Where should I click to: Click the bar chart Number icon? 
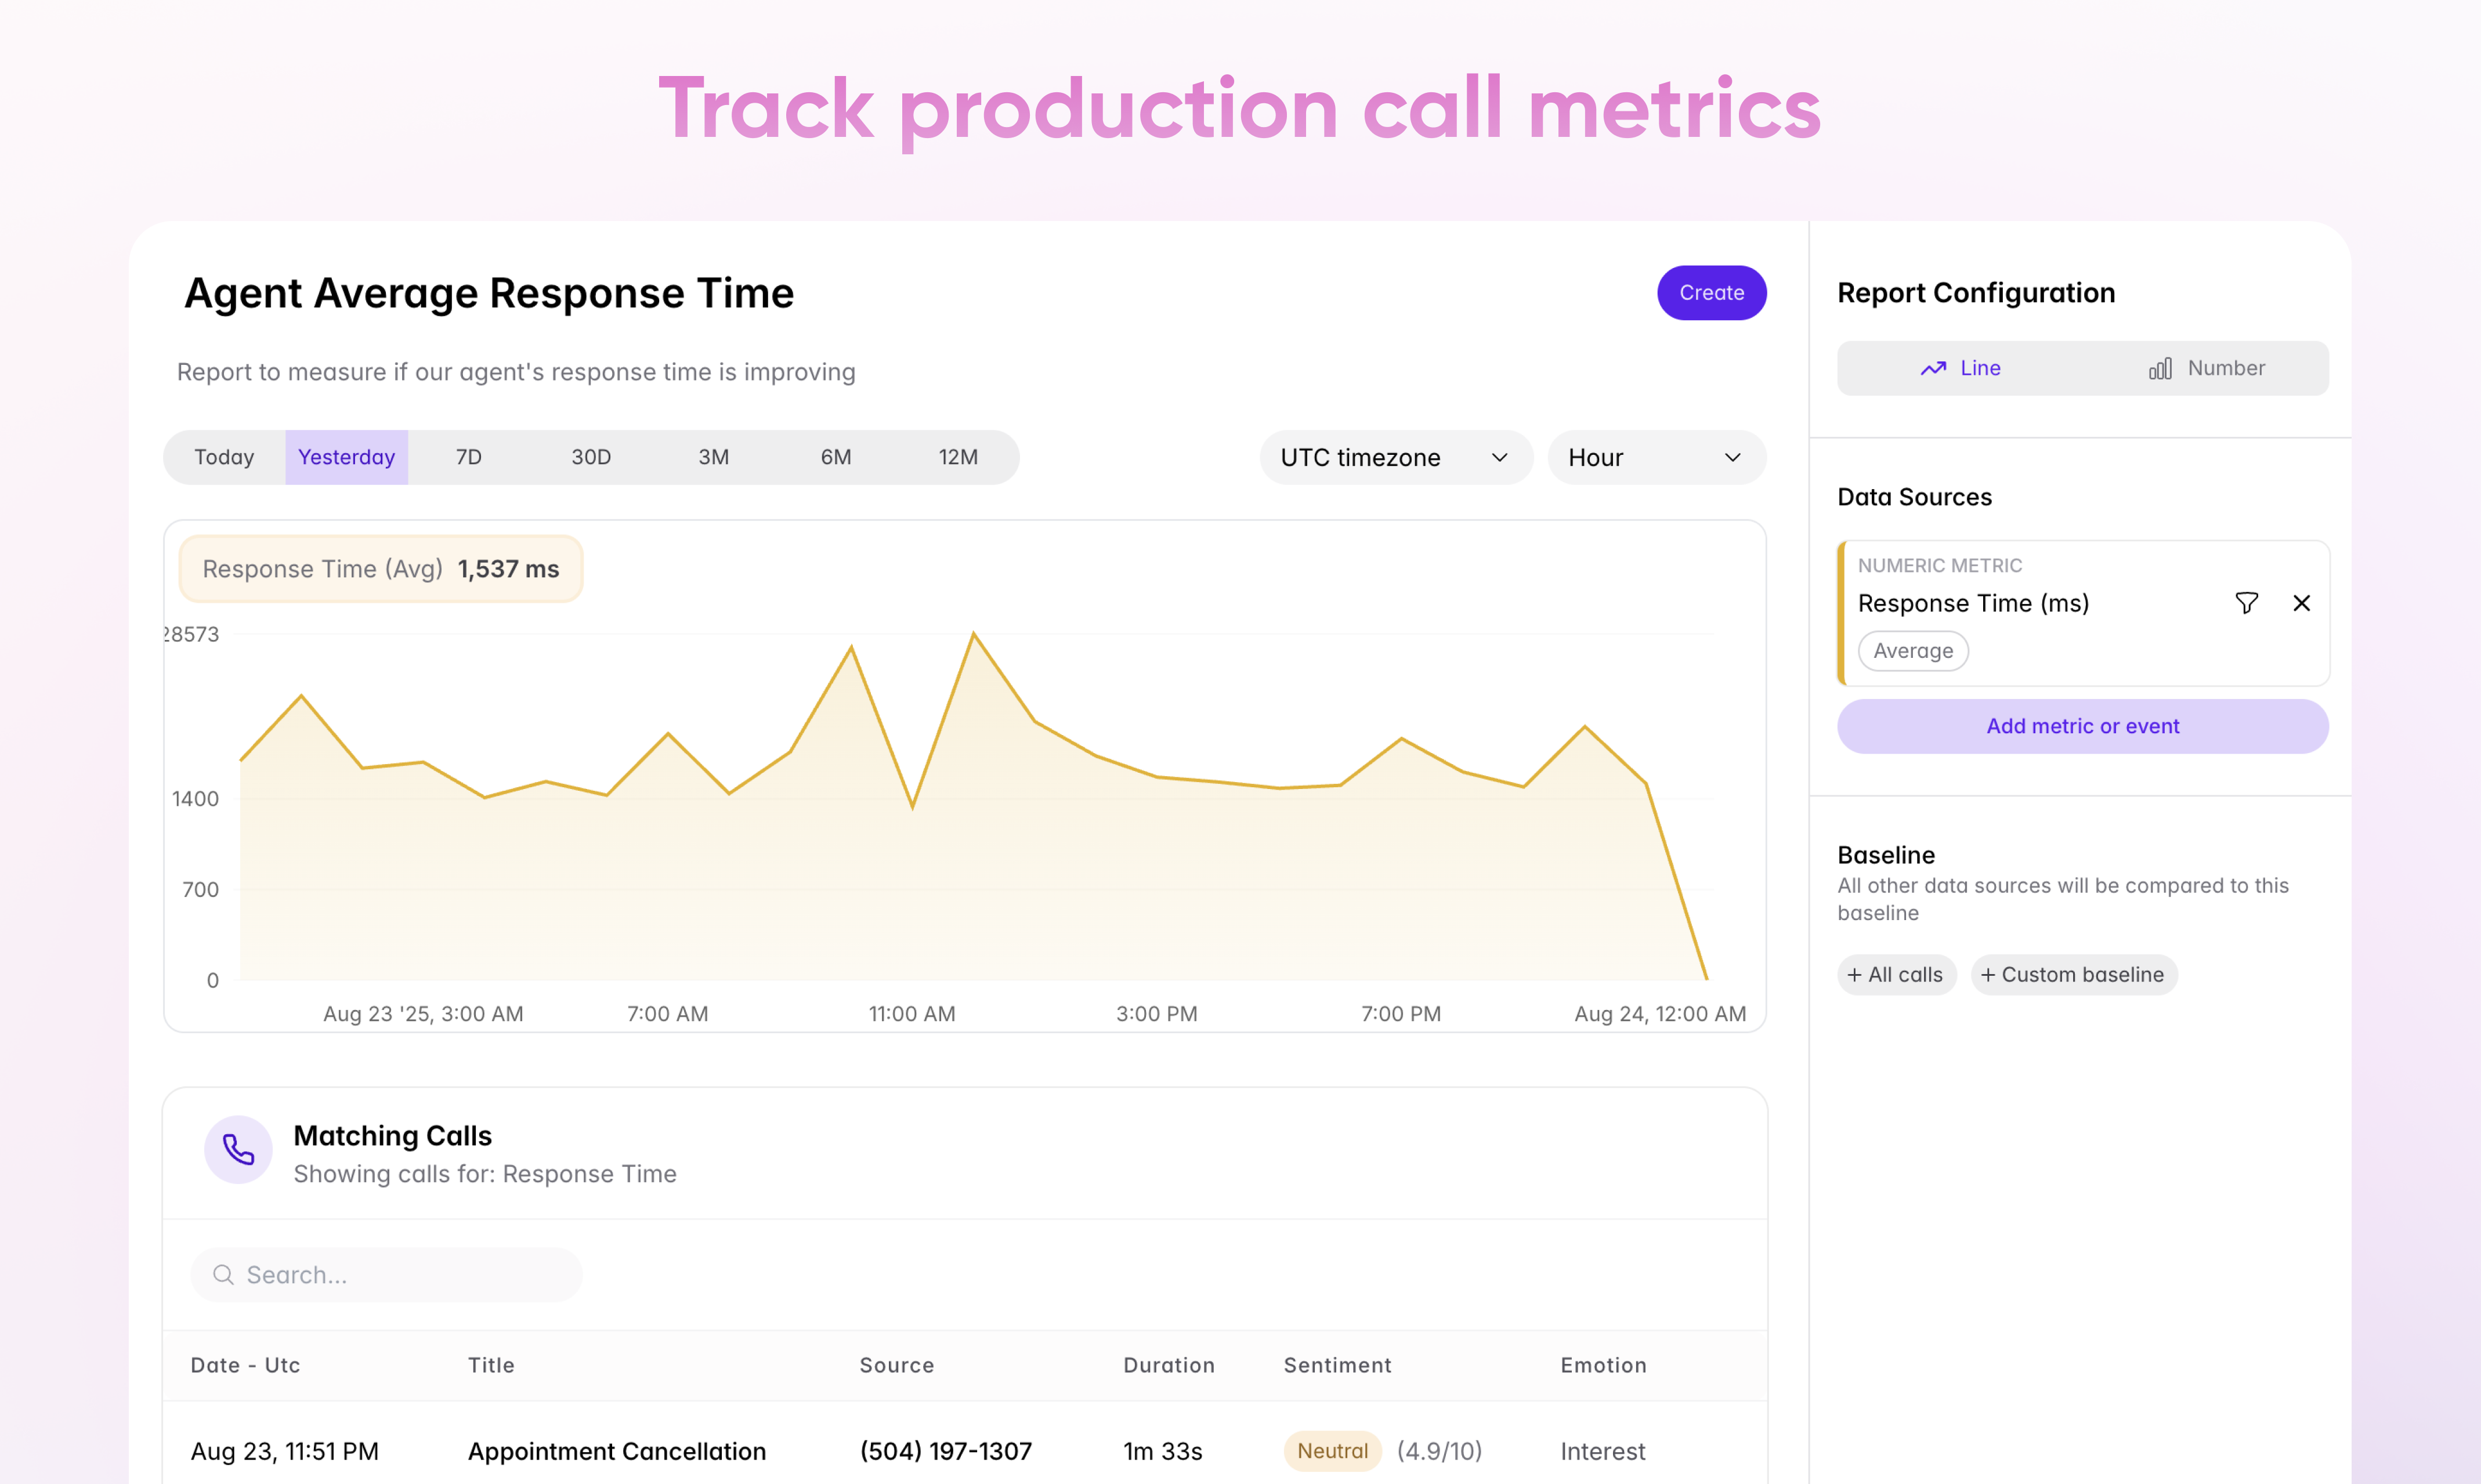2159,369
